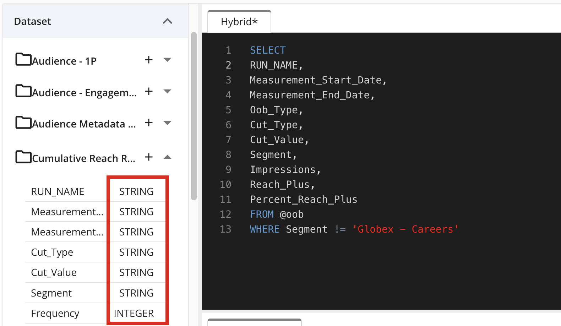Collapse the Cumulative Reach dataset arrow
The height and width of the screenshot is (326, 561).
167,157
